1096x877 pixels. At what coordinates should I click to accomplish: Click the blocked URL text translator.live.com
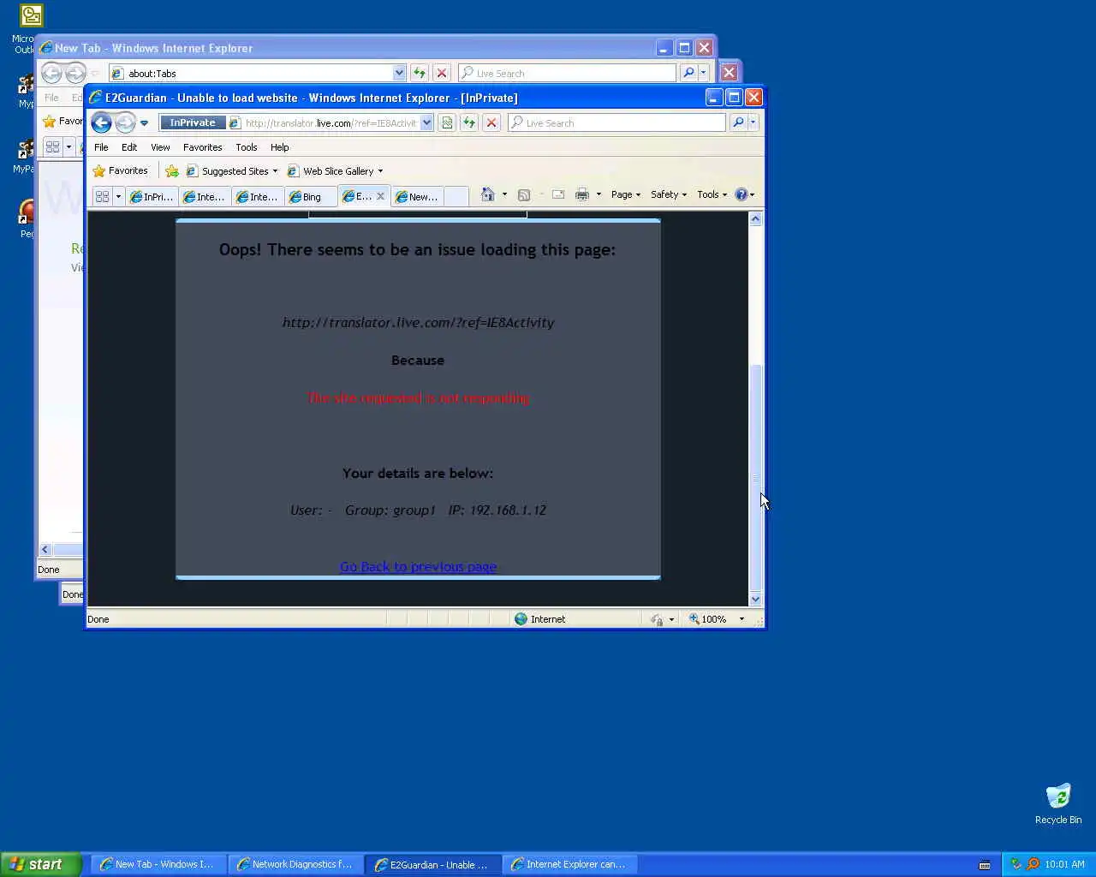click(418, 322)
